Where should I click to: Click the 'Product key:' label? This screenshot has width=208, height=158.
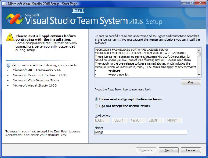(103, 116)
